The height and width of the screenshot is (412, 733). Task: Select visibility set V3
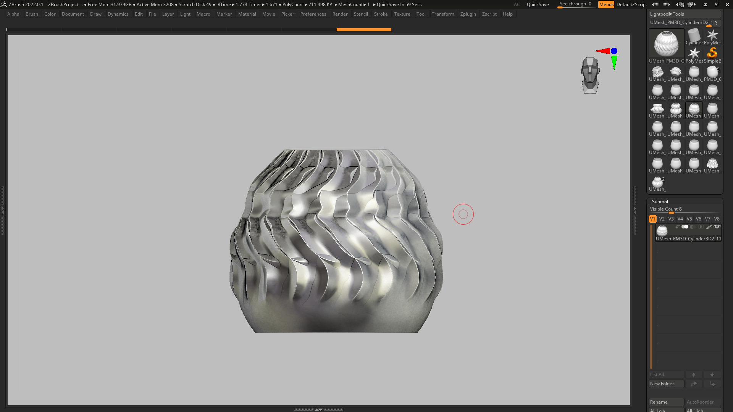click(x=671, y=219)
